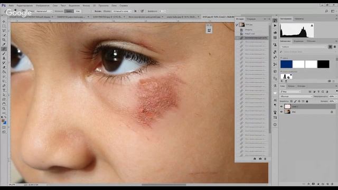Switch to the Коррекция tab
338x190 pixels.
coord(298,41)
